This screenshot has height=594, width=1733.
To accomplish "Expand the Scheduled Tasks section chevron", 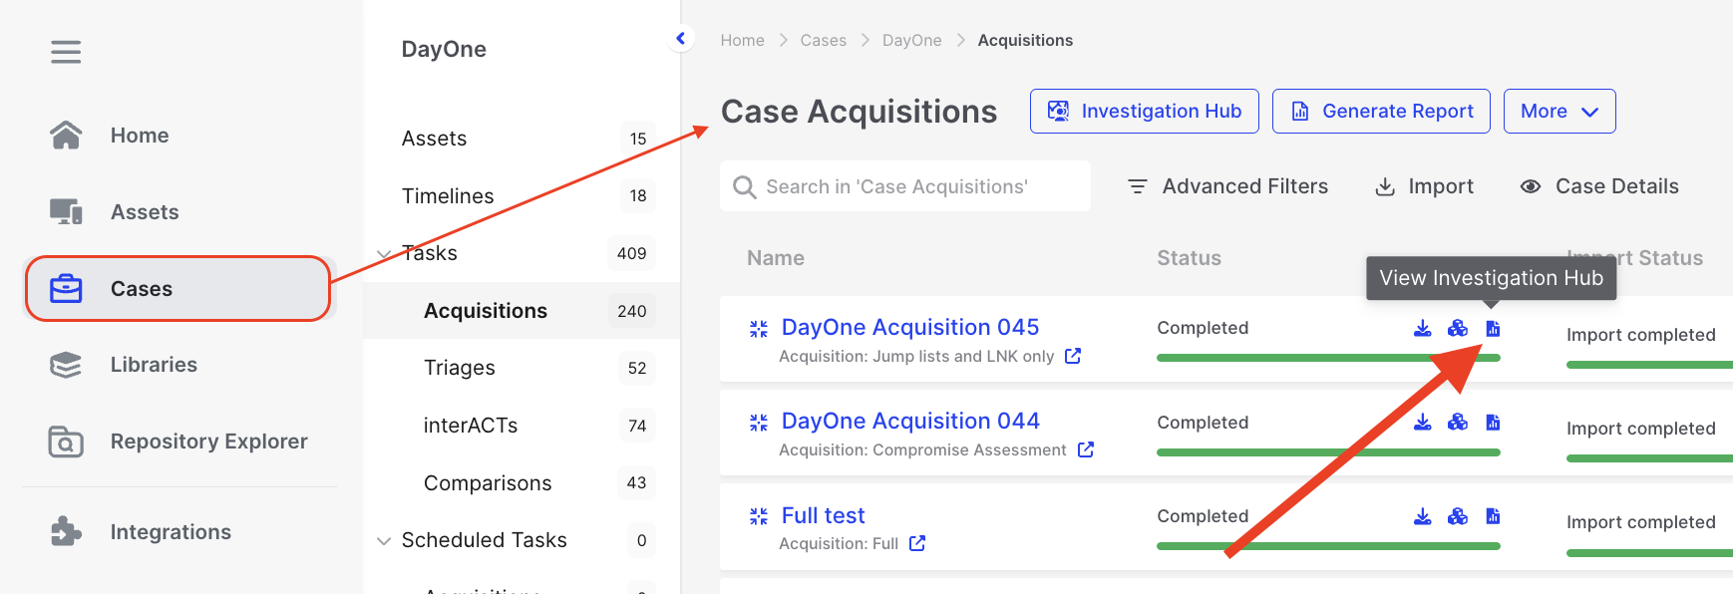I will [x=384, y=541].
